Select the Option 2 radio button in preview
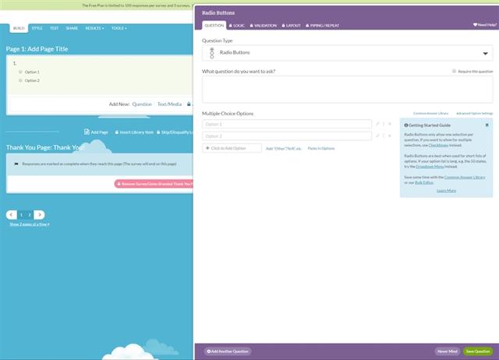 (20, 80)
